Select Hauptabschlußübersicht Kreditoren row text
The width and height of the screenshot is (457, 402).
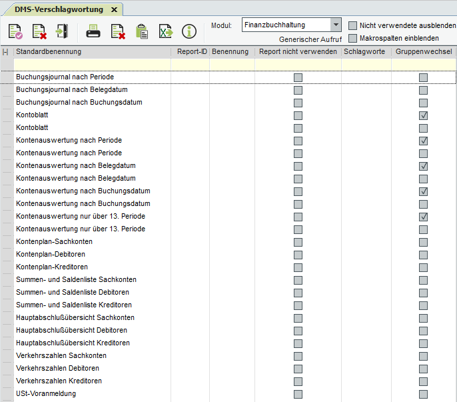pyautogui.click(x=73, y=343)
